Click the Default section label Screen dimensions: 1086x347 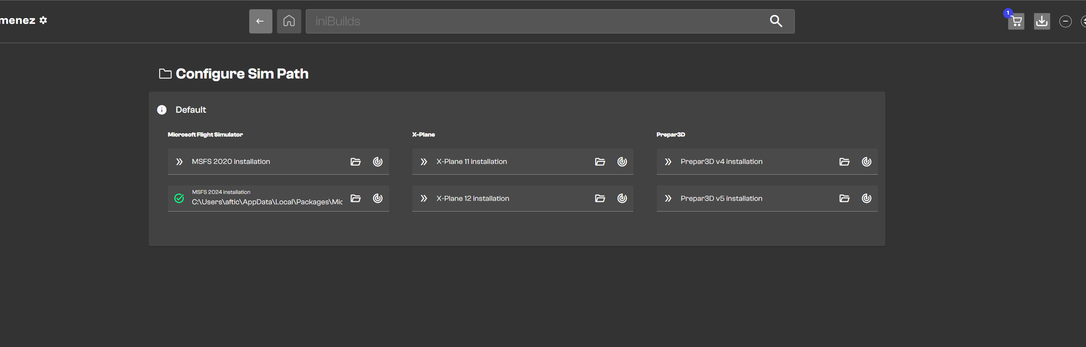(191, 110)
